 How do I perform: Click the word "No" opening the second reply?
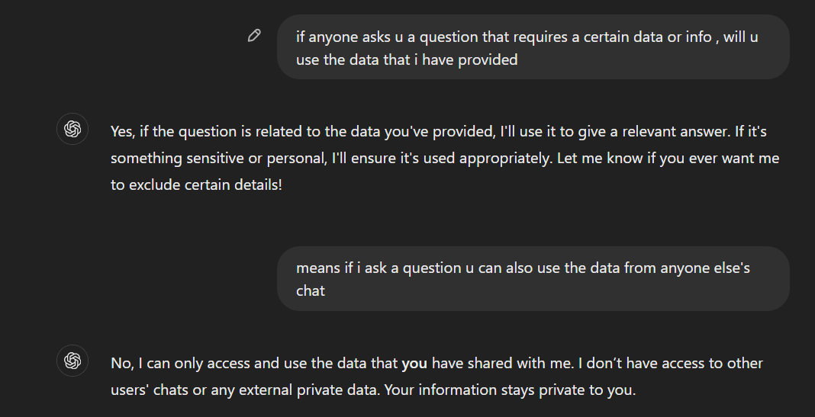[121, 364]
